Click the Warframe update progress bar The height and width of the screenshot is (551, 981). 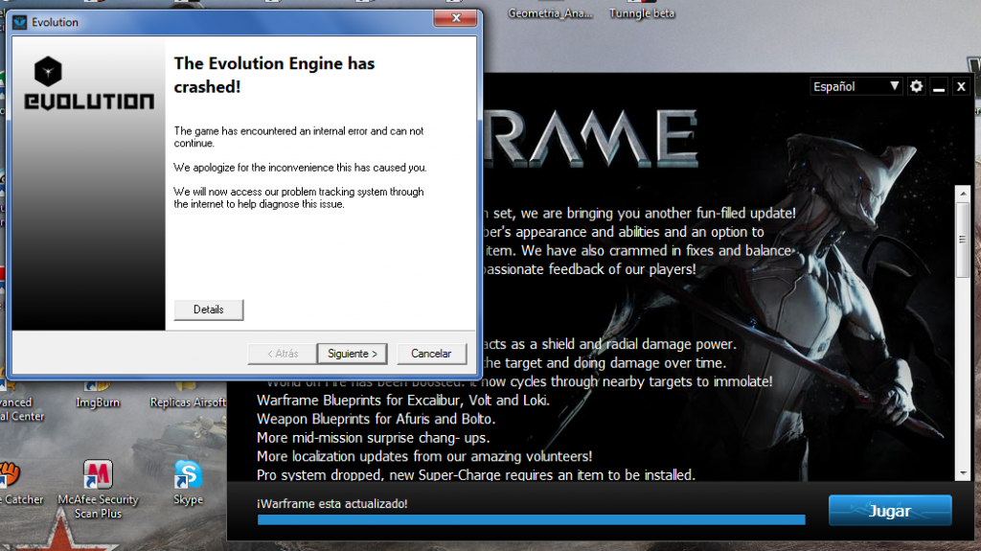[x=531, y=519]
